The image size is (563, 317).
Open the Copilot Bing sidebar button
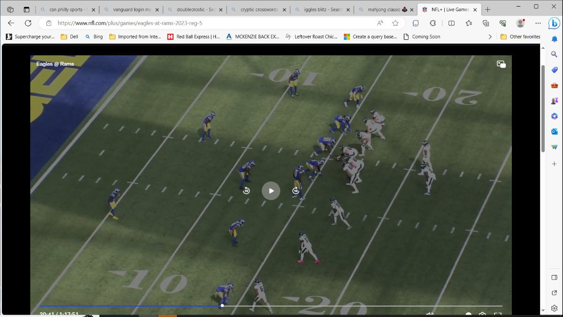click(x=554, y=23)
